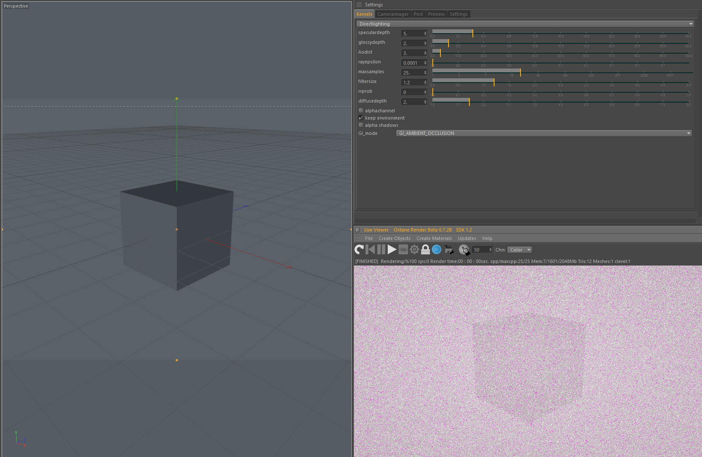Click the diffusedepth stepper arrows
Screen dimensions: 702x457
[x=425, y=102]
